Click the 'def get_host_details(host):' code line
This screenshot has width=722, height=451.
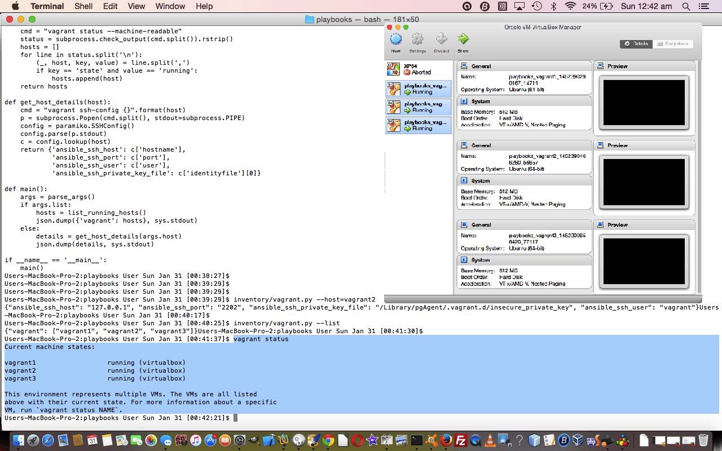(58, 102)
